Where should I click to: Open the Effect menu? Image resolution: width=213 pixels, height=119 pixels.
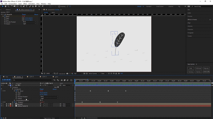pyautogui.click(x=25, y=4)
